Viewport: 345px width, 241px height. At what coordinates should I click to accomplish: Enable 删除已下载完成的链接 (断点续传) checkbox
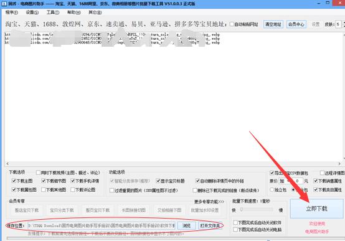point(195,190)
